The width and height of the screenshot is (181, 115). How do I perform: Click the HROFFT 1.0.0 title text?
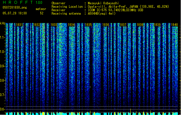23,2
